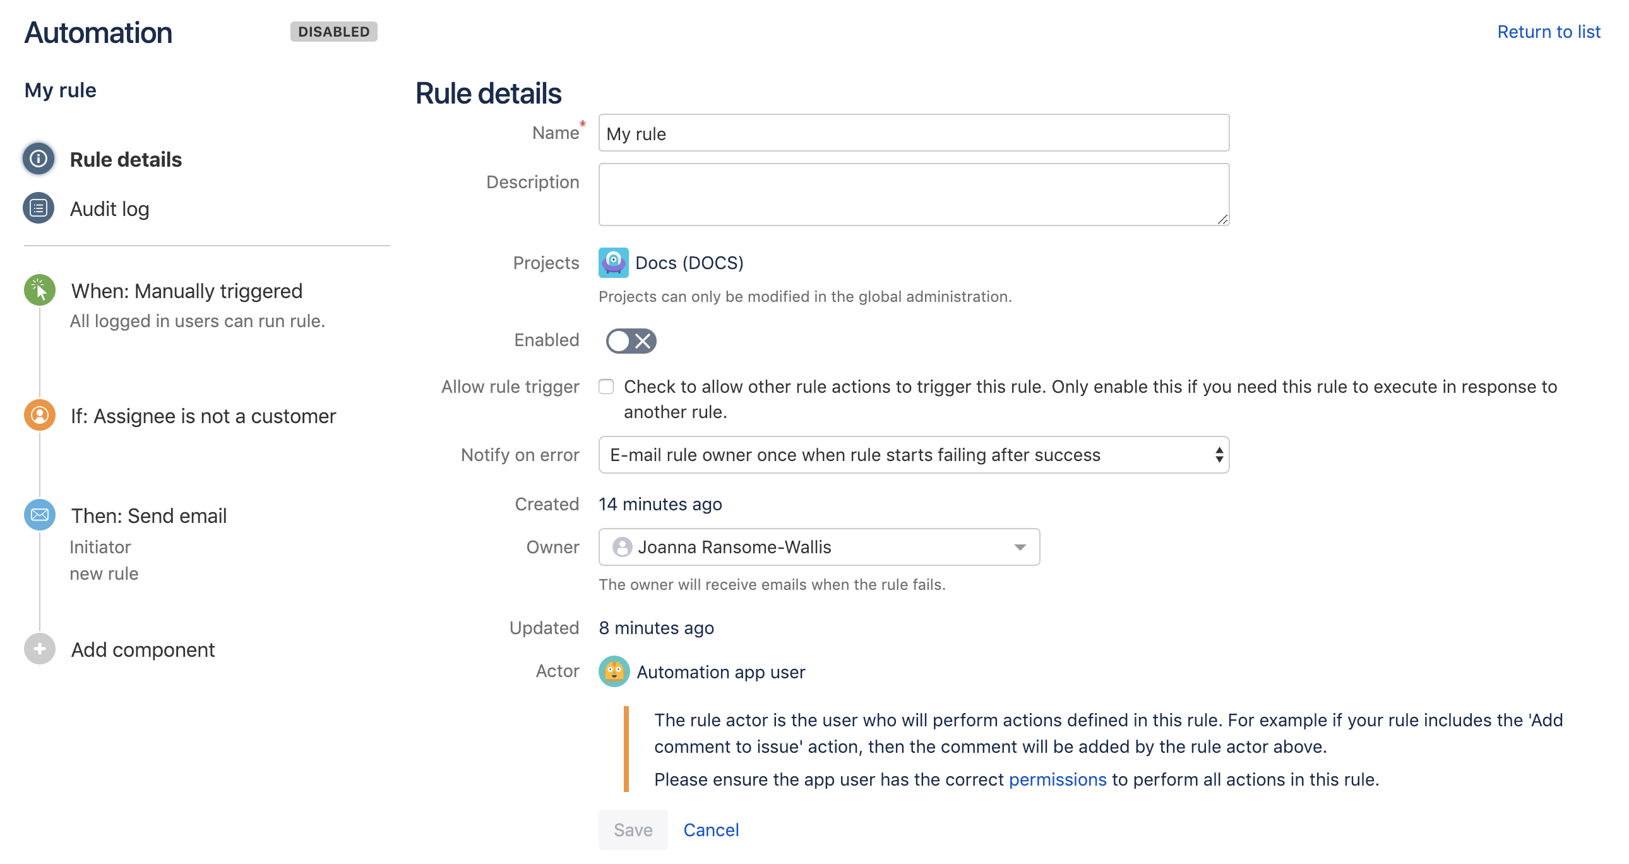Click the Rule details info icon
This screenshot has width=1629, height=864.
[x=39, y=159]
